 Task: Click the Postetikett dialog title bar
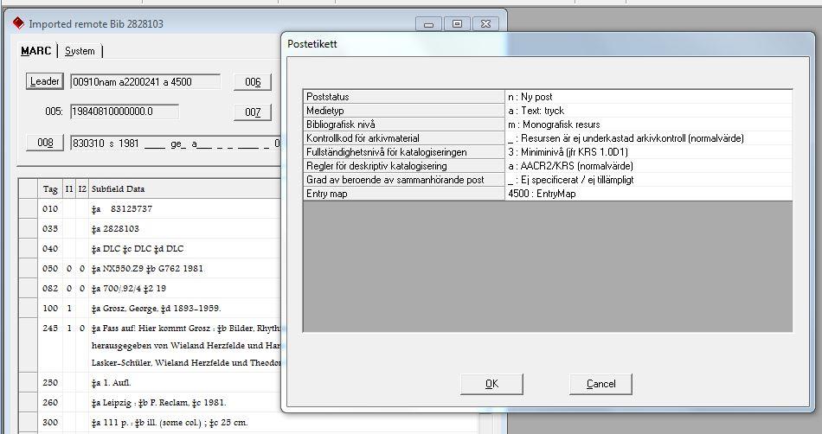[548, 44]
